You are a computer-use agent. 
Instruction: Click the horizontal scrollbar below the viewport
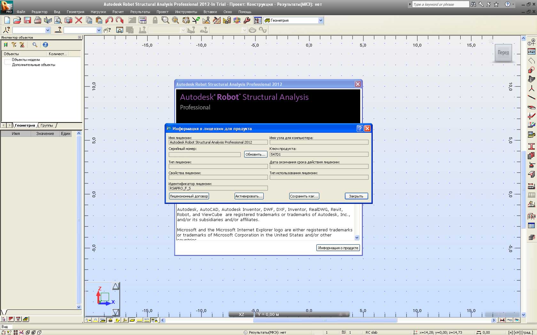tap(325, 320)
